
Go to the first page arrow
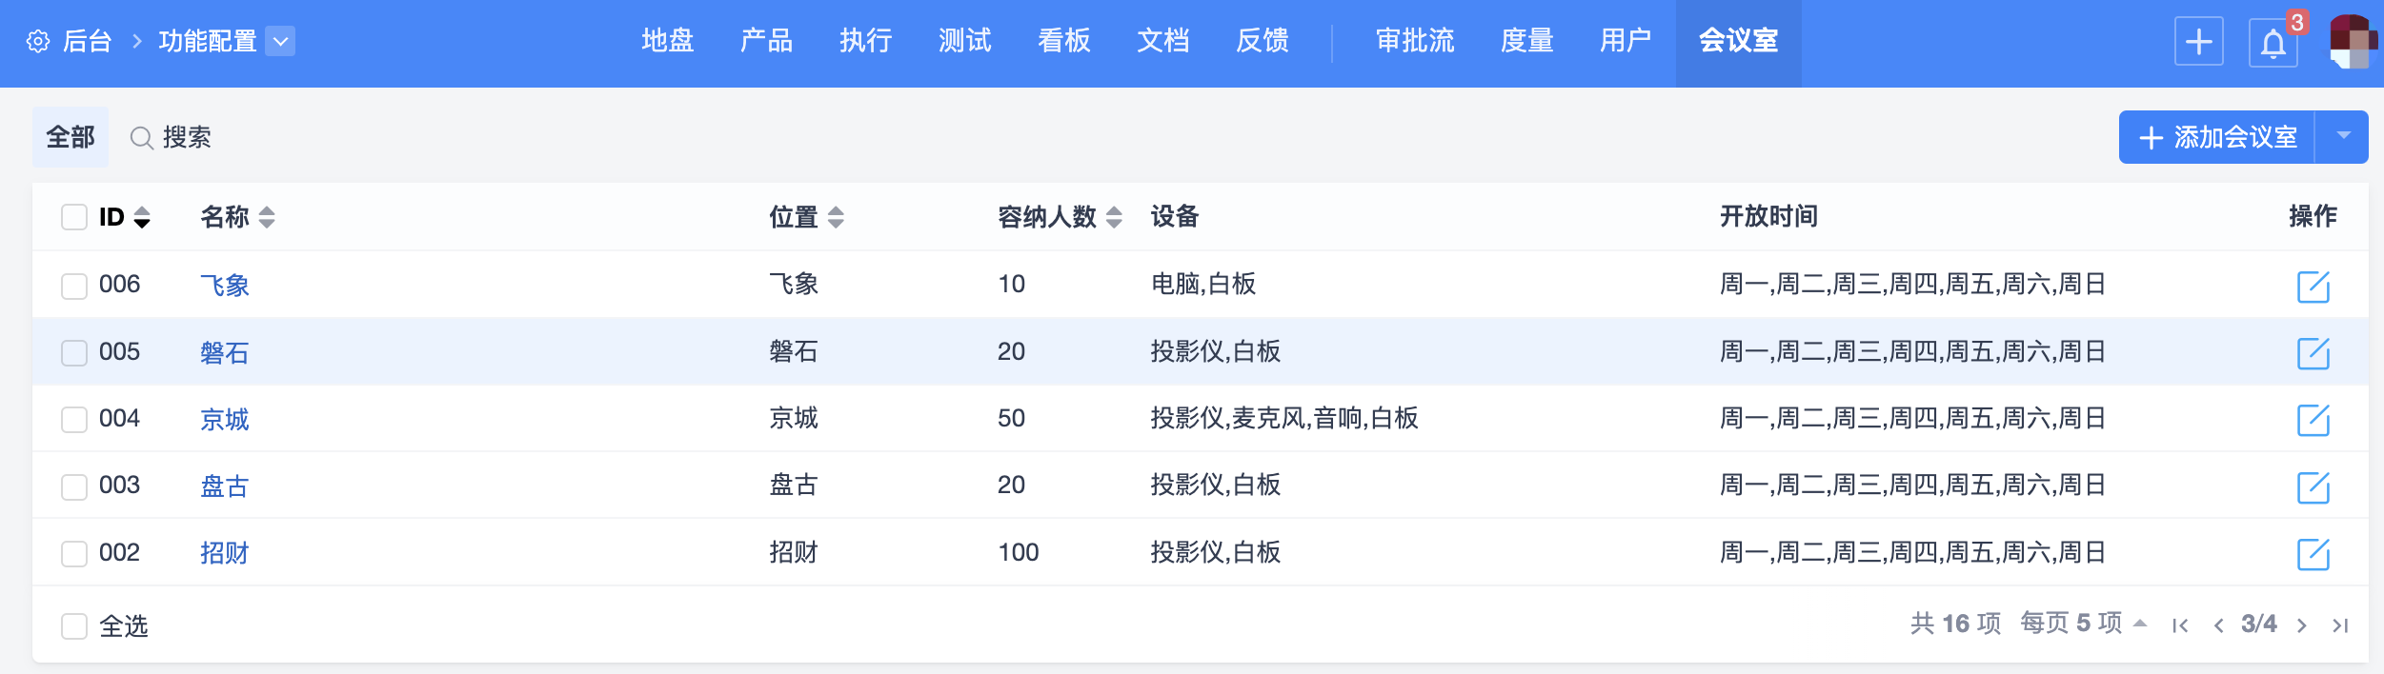tap(2180, 625)
